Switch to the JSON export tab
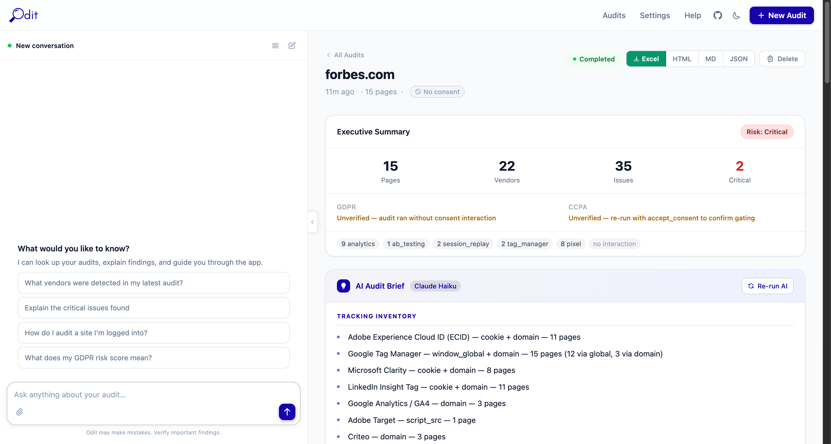 [x=739, y=59]
